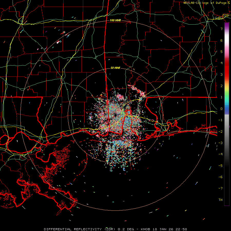
Task: Click the 7 value on the color scale
Action: (222, 29)
